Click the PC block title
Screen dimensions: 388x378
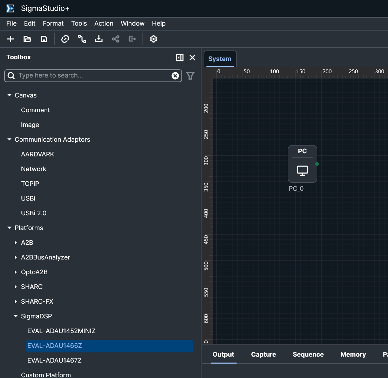point(302,151)
